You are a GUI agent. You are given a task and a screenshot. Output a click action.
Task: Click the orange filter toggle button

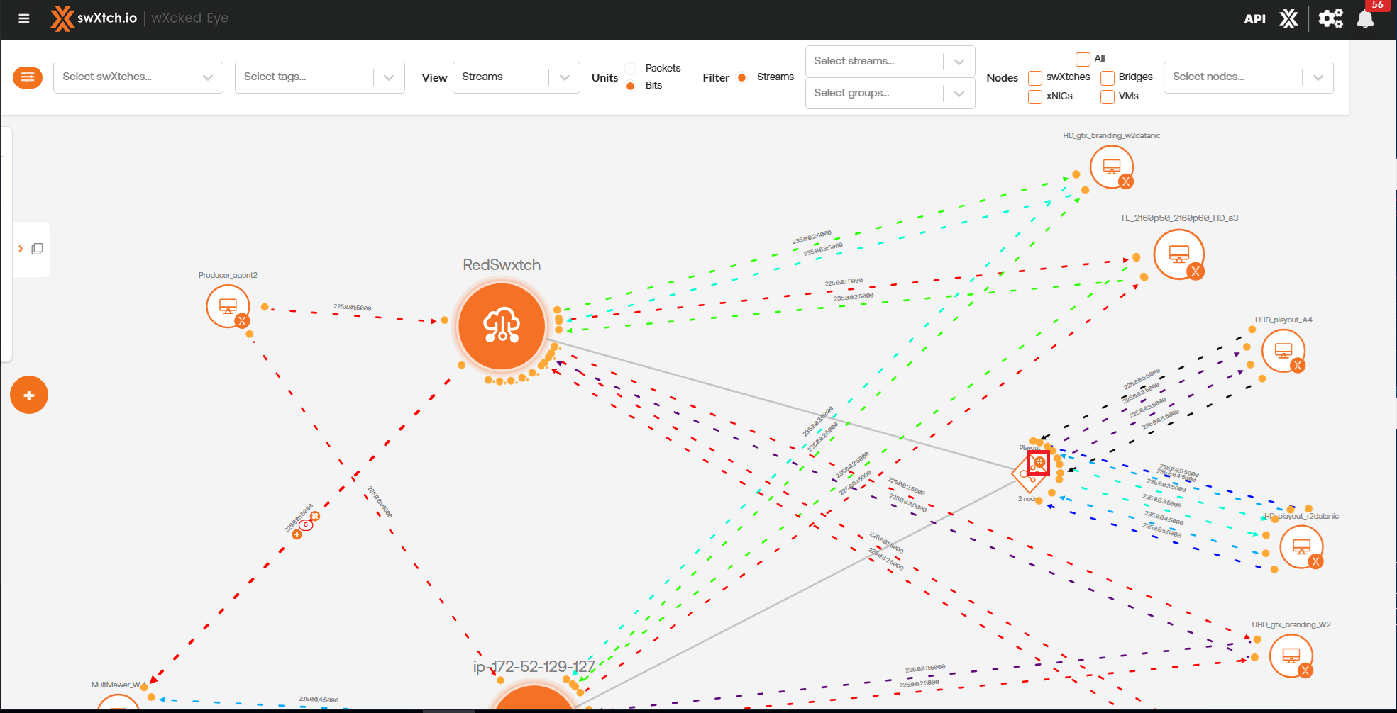(x=28, y=77)
